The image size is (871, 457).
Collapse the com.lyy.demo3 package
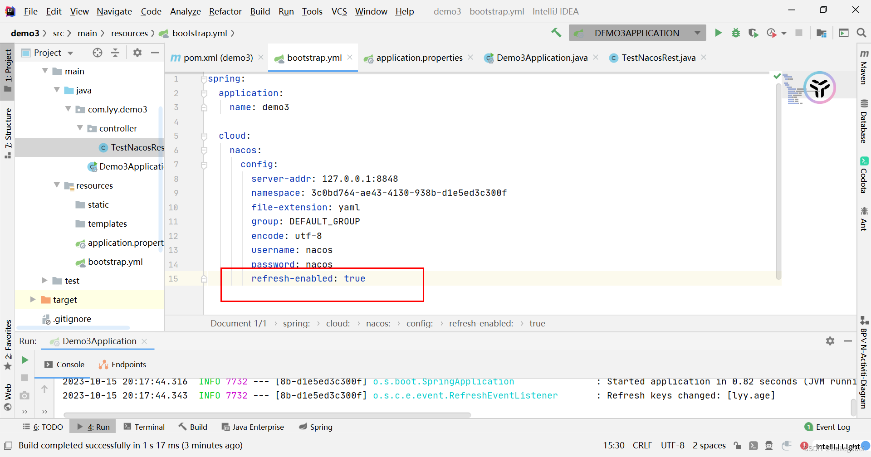coord(68,109)
